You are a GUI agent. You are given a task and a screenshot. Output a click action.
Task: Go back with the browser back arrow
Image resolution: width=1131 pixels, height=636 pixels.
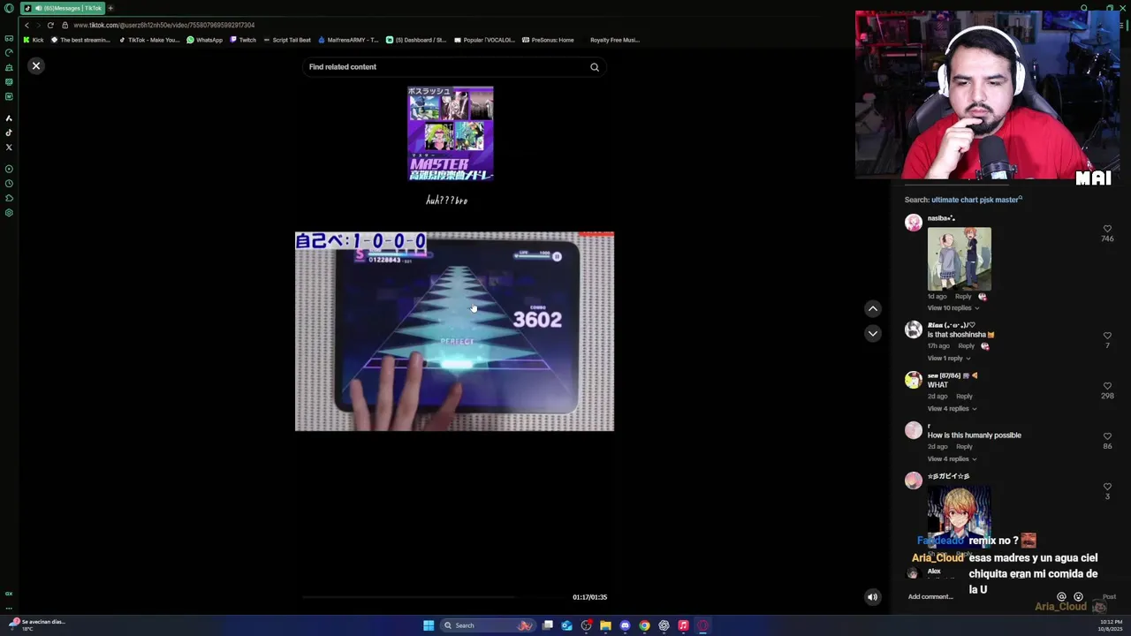pyautogui.click(x=27, y=25)
